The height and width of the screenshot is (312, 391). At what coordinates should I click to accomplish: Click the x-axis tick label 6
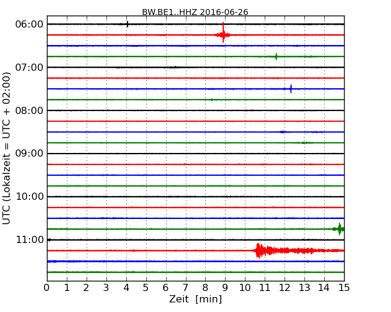point(165,288)
